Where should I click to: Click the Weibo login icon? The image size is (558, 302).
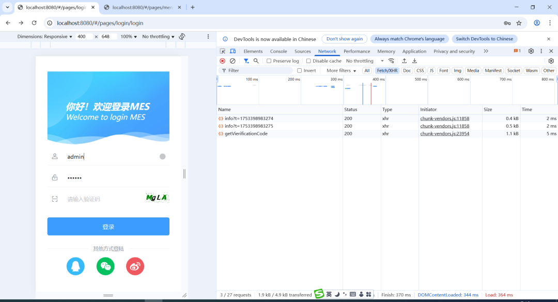135,266
